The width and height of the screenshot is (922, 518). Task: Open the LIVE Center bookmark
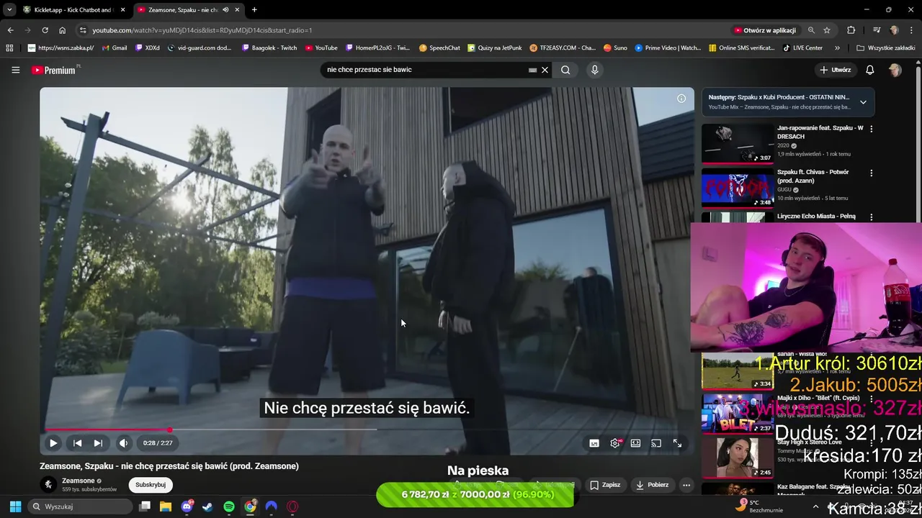tap(802, 48)
